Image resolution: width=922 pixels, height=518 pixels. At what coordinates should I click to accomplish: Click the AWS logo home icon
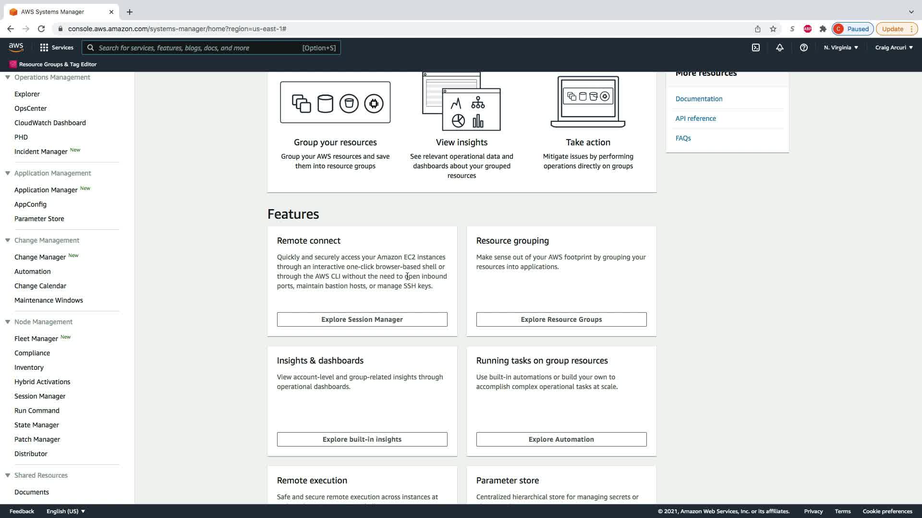[x=16, y=47]
